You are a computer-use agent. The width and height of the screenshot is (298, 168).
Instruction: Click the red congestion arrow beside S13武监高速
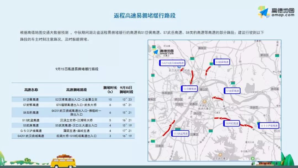[x=168, y=128]
